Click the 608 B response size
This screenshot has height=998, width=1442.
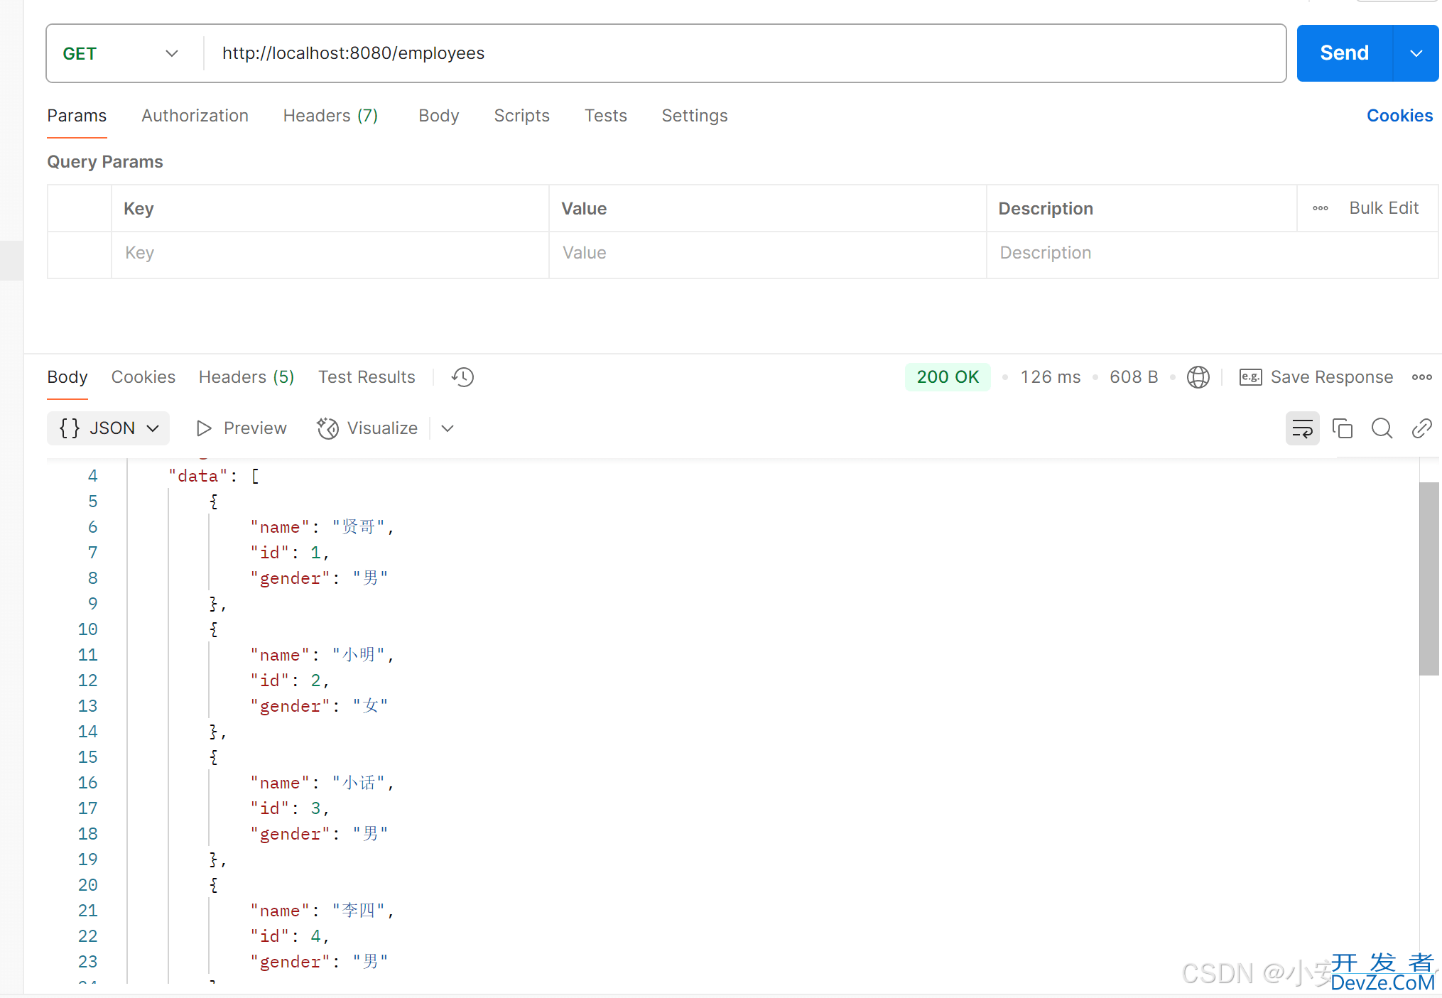point(1134,377)
